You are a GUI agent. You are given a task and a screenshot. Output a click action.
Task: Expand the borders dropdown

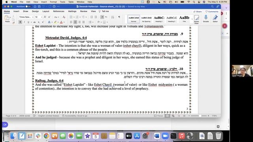107,22
